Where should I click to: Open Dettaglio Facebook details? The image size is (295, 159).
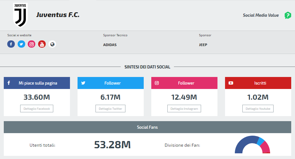[37, 109]
